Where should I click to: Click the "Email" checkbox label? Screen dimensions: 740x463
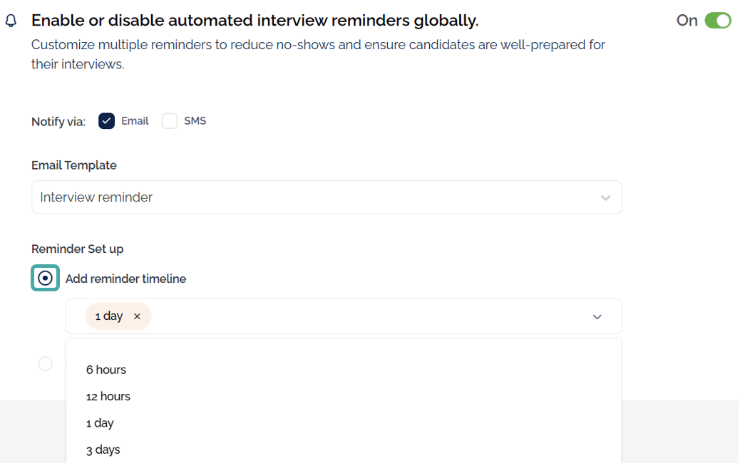135,121
